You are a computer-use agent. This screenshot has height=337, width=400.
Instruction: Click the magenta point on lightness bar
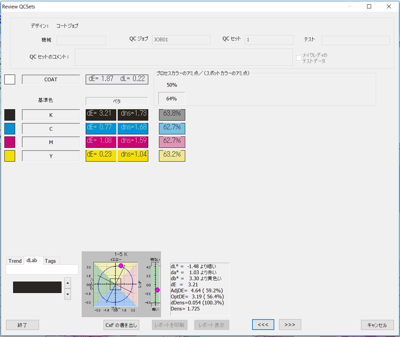pyautogui.click(x=157, y=290)
